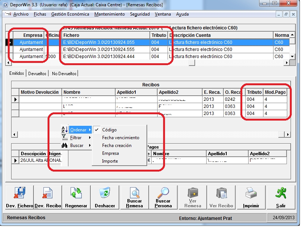Click row selector arrow of Pagos row
This screenshot has width=301, height=227.
point(15,160)
